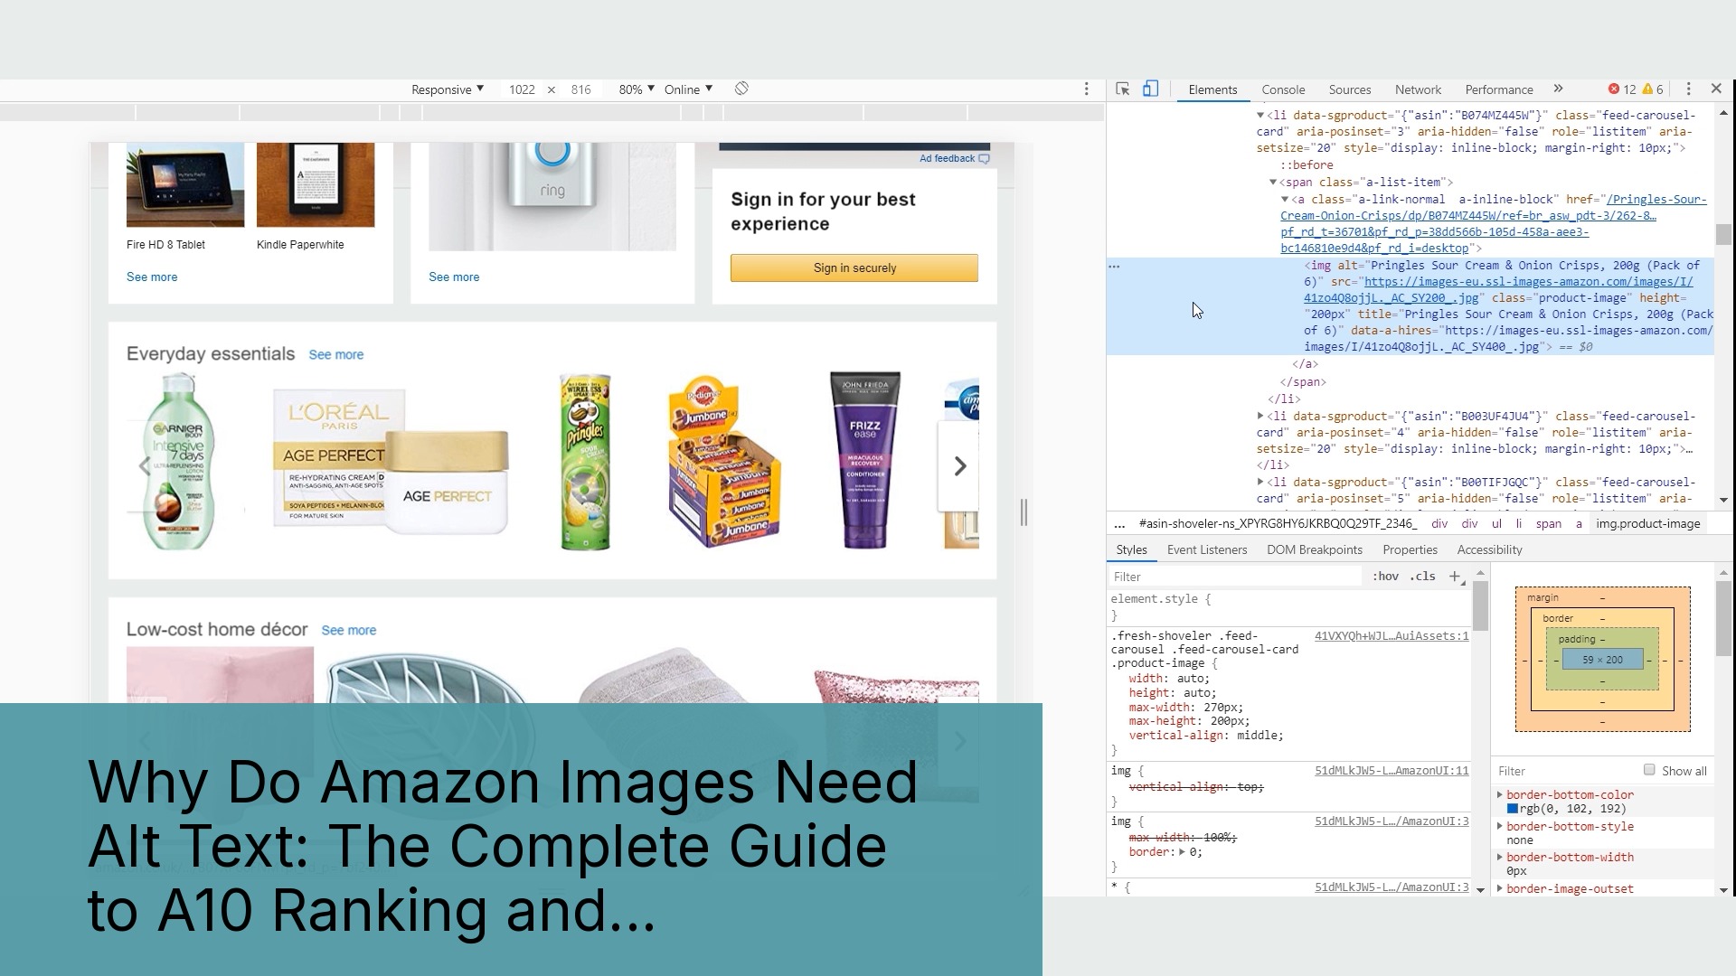Click See more under the Ring doorbell
The width and height of the screenshot is (1736, 976).
(x=454, y=277)
